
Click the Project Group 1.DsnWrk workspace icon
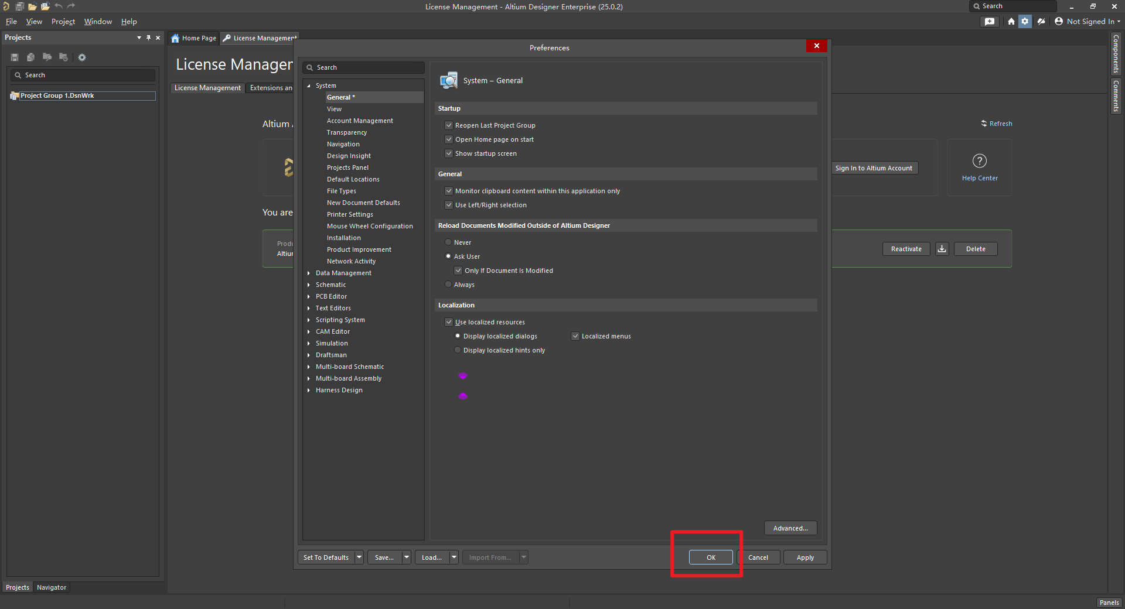(x=15, y=95)
